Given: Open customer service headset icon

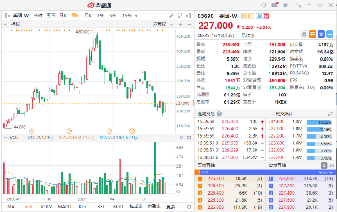Looking at the screenshot, I should pos(264,5).
